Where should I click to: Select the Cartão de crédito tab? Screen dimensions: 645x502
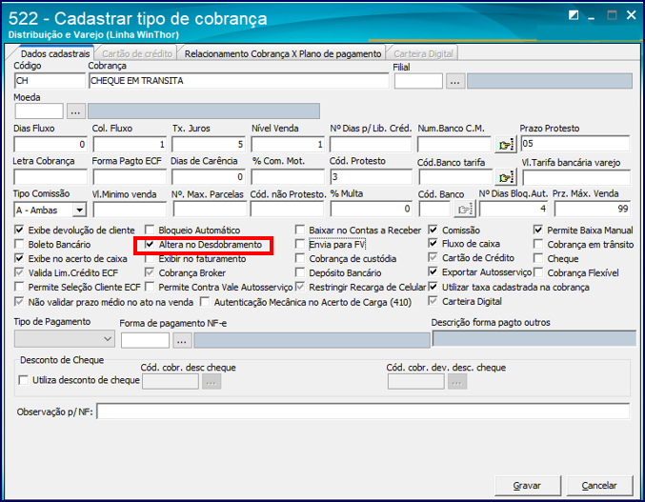[137, 54]
